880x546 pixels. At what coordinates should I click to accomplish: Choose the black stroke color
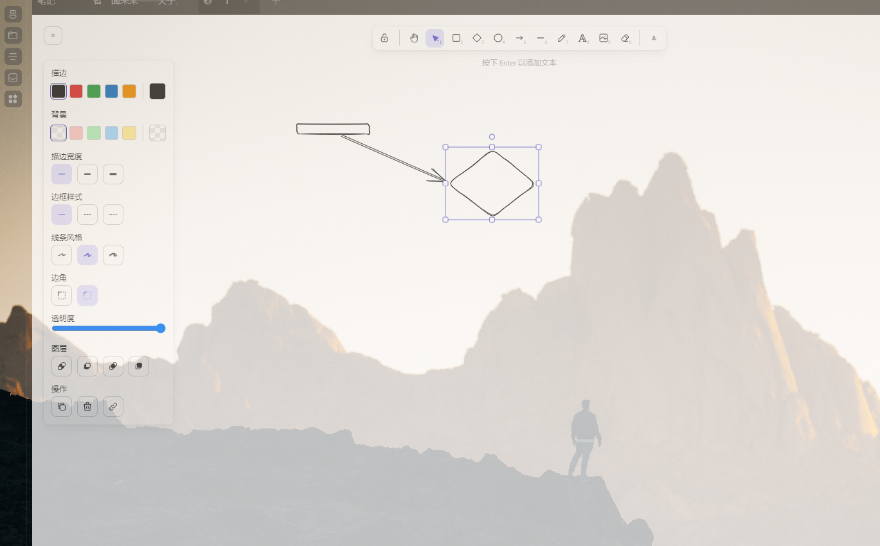[58, 91]
